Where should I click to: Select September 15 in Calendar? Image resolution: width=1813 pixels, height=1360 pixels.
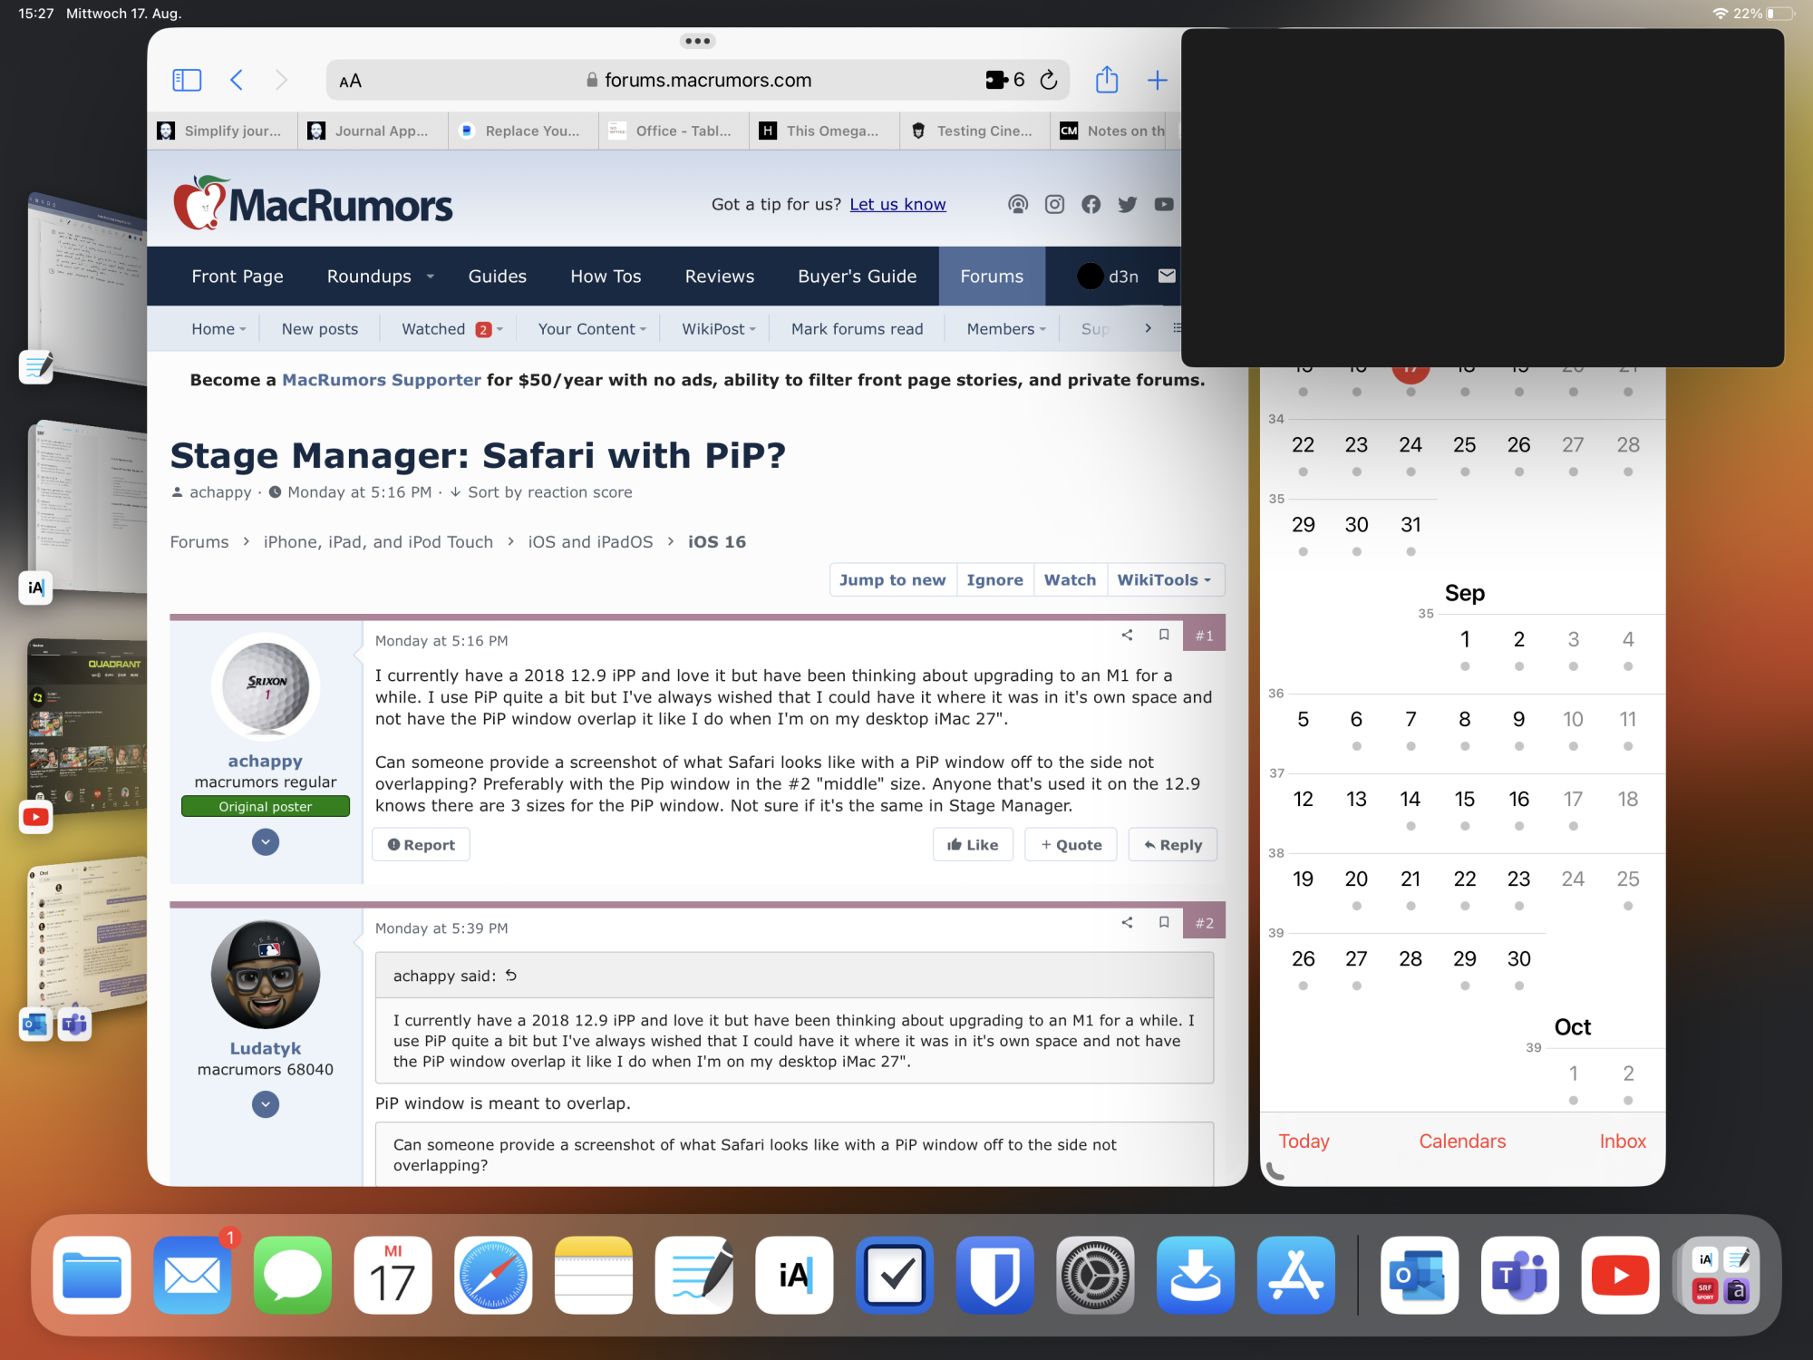click(1464, 800)
